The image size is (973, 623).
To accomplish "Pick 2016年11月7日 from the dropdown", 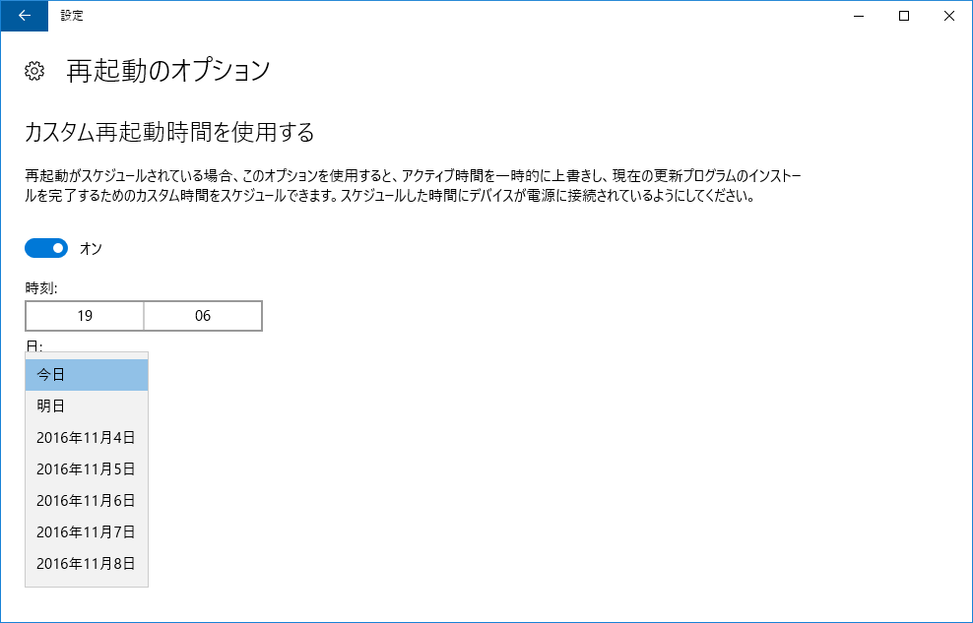I will tap(87, 531).
